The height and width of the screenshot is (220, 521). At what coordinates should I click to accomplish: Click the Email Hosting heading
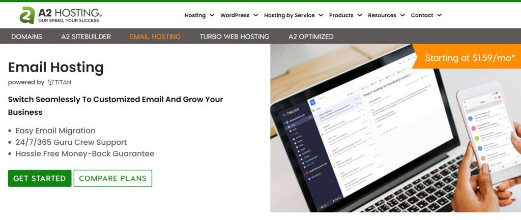(x=56, y=68)
